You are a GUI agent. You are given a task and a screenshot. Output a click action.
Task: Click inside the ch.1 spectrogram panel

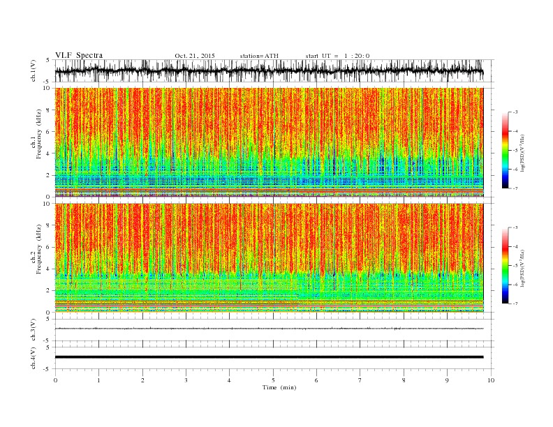click(x=269, y=142)
